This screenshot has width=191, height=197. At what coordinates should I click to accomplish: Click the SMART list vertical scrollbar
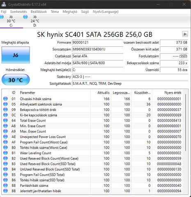pos(186,122)
